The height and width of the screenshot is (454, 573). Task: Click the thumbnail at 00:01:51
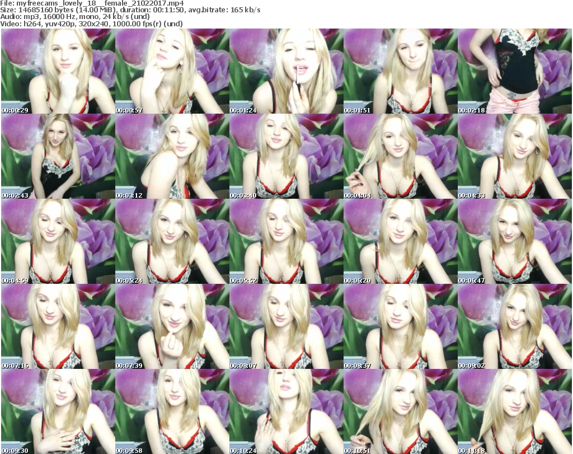click(401, 71)
